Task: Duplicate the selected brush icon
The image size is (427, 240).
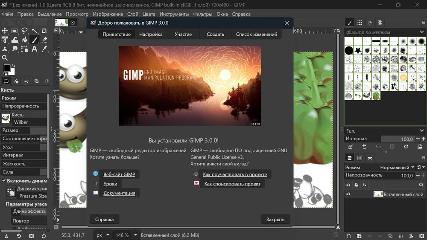Action: (x=378, y=147)
